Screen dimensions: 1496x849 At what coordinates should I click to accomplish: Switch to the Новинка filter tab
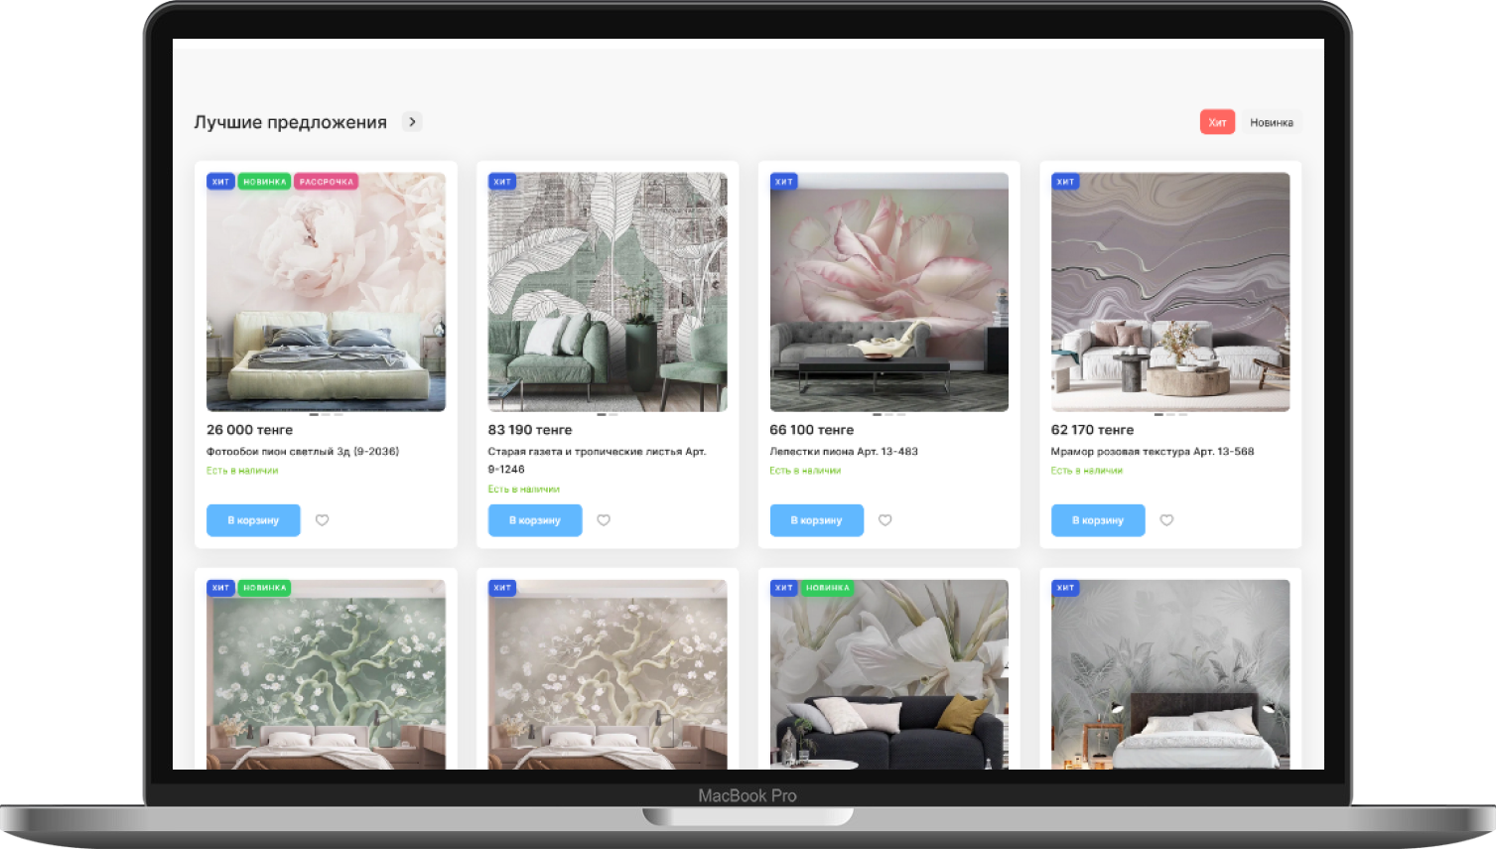point(1272,122)
